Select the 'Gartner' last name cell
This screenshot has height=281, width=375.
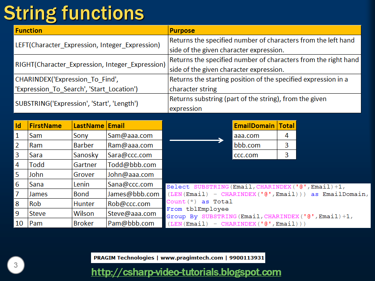click(x=89, y=165)
